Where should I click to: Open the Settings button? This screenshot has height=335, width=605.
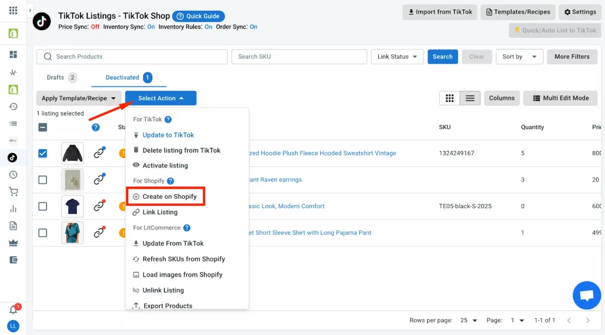[x=580, y=12]
